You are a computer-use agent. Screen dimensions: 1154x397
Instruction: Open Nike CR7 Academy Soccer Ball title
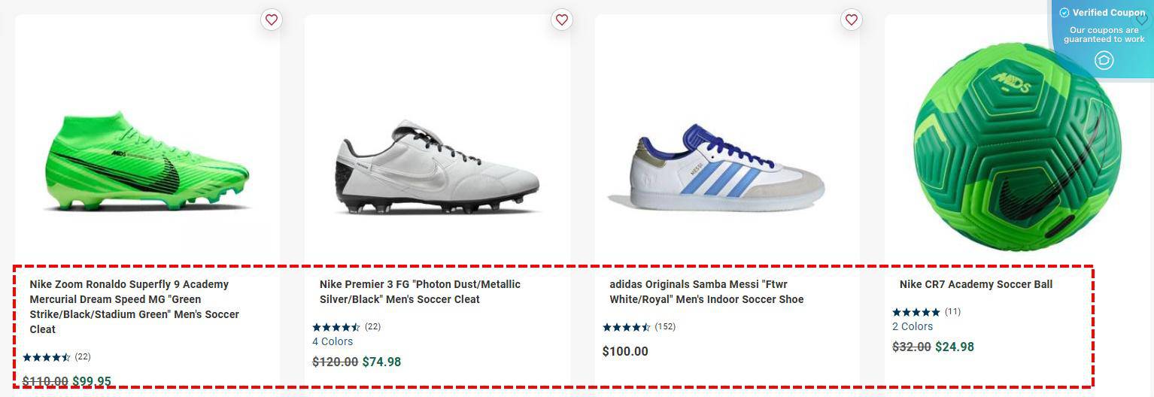(976, 284)
